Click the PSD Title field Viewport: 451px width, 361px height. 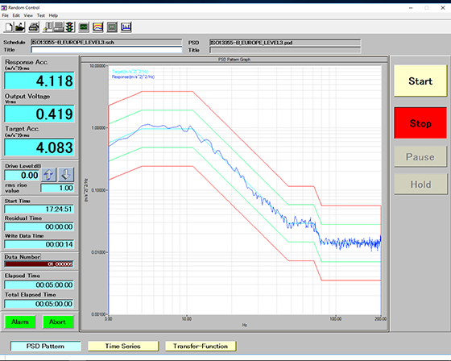pos(285,50)
